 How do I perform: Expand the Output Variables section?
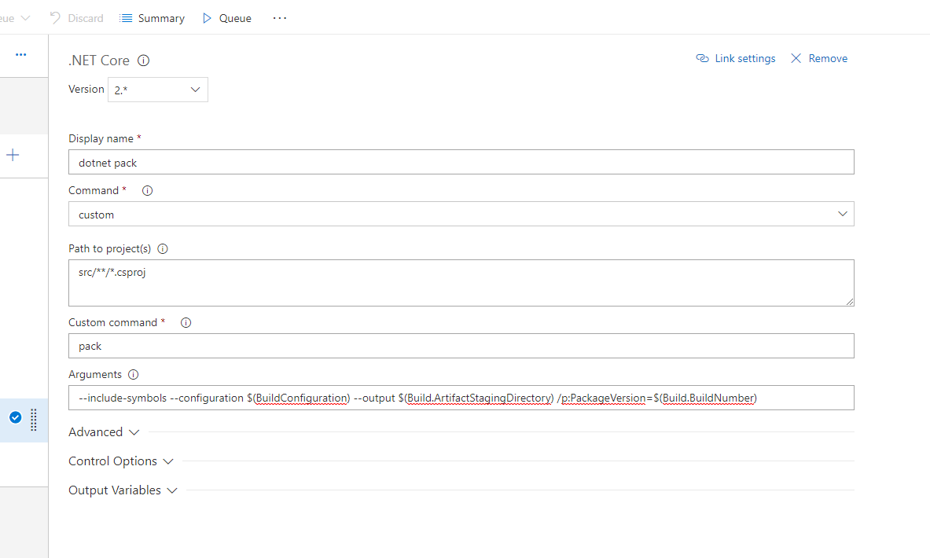(x=123, y=490)
